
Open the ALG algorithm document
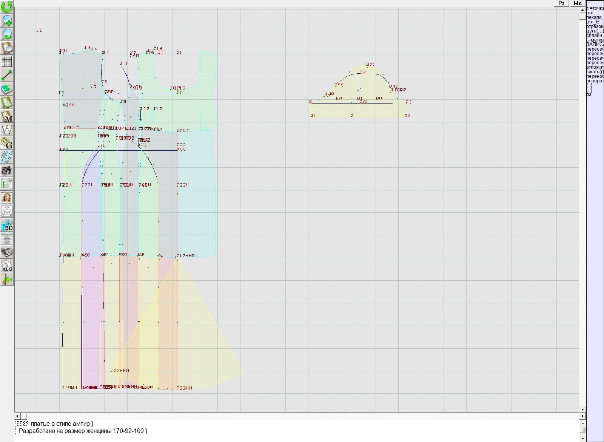[7, 266]
